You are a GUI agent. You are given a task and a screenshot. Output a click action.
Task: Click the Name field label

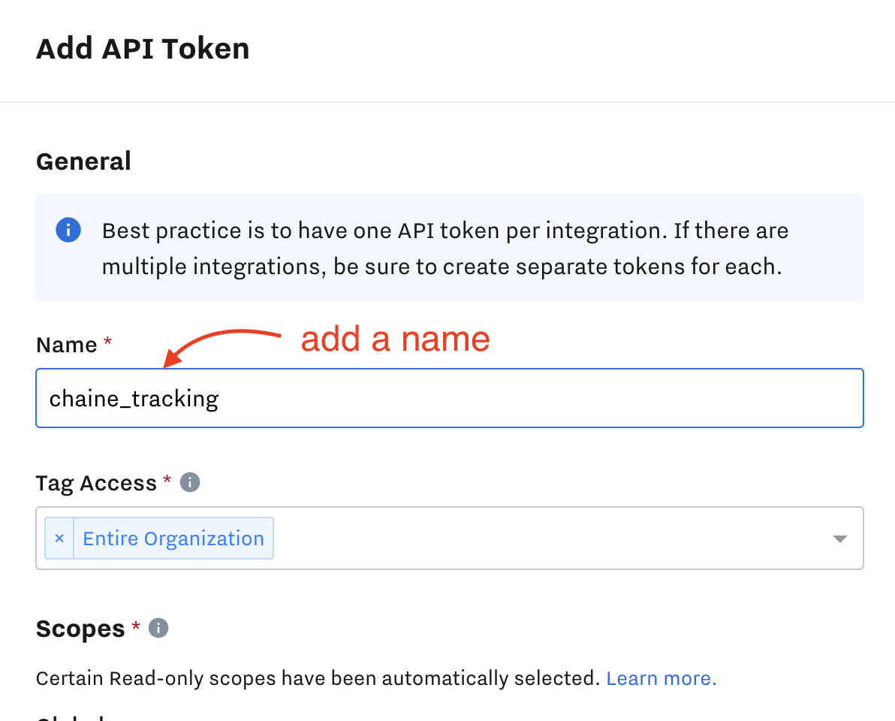(66, 345)
